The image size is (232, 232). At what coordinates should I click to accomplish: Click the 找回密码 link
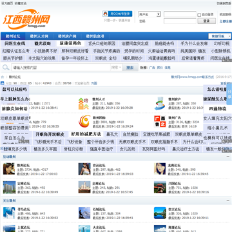226,15
